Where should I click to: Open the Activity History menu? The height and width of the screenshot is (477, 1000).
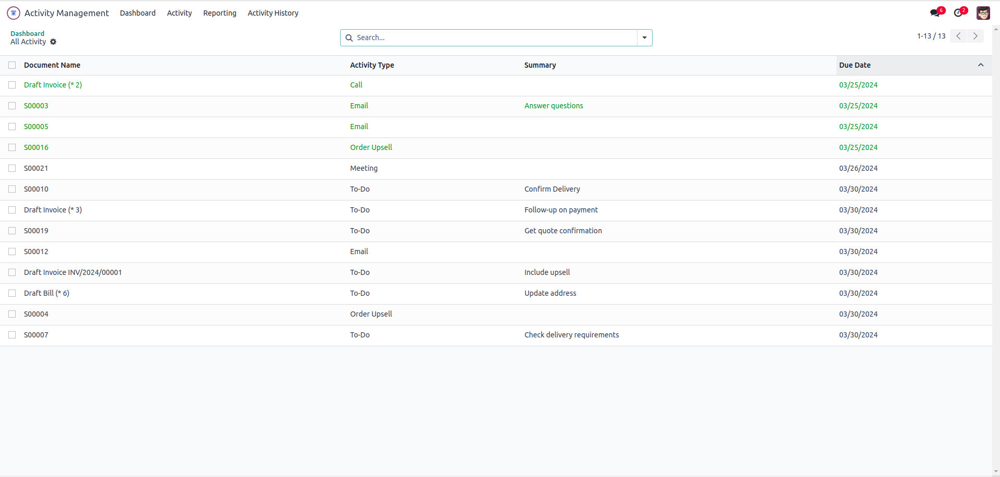tap(273, 13)
